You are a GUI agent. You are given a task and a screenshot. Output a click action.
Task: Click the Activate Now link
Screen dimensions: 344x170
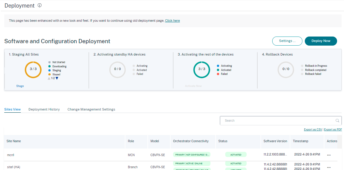[x=193, y=86]
